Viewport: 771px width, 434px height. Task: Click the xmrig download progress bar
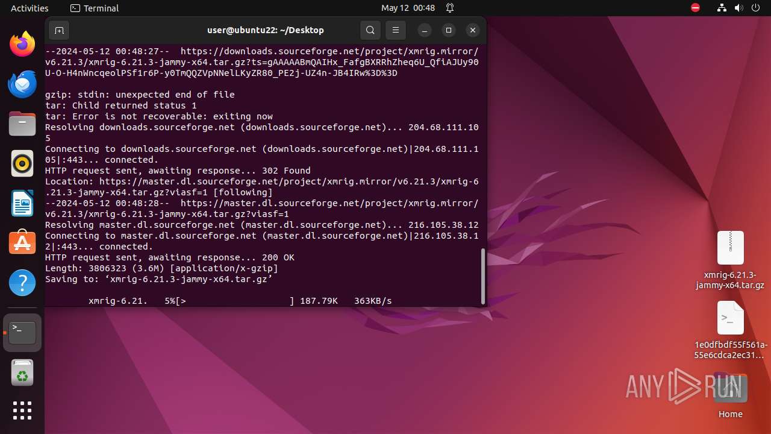coord(236,301)
